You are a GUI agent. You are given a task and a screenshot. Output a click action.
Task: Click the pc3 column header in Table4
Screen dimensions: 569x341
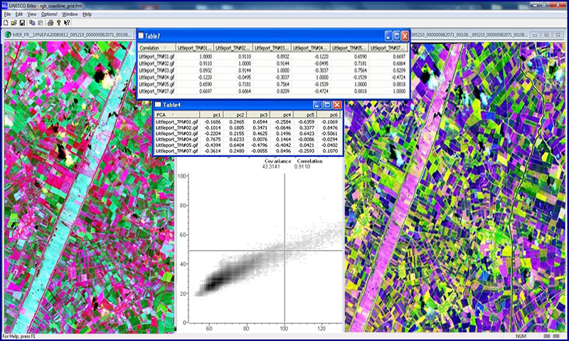point(257,114)
